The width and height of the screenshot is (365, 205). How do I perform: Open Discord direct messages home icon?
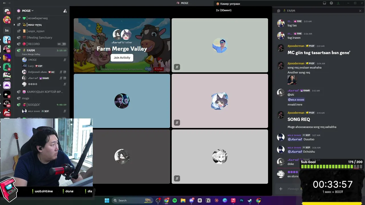point(7,11)
